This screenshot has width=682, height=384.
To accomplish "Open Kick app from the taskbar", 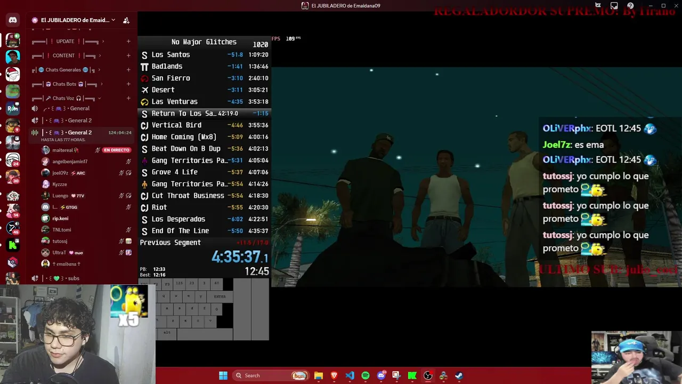I will [412, 375].
